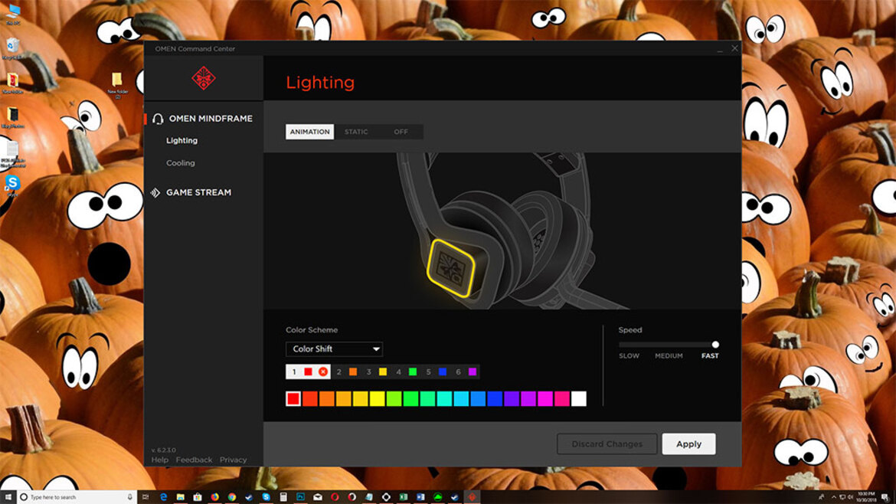The image size is (896, 504).
Task: Expand the Color Shift scheme dropdown
Action: (335, 349)
